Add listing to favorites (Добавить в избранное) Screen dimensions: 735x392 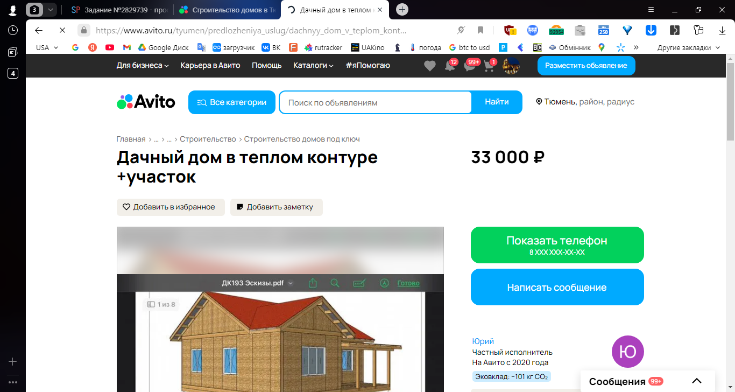point(171,207)
